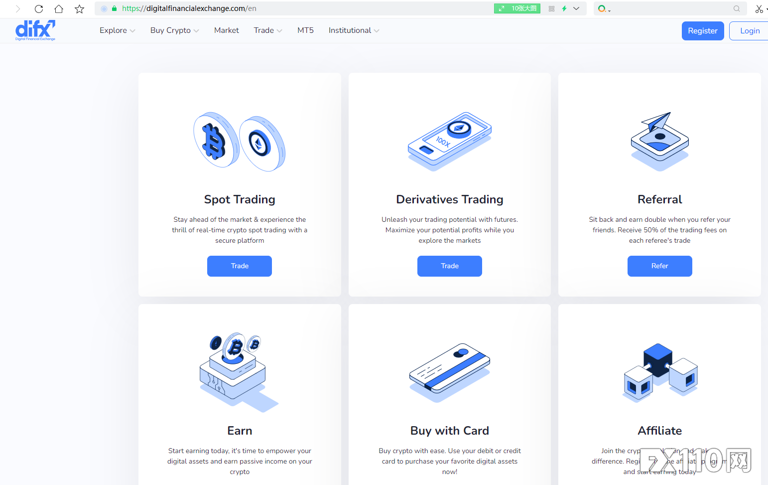Click Trade button under Spot Trading
Viewport: 768px width, 485px height.
click(240, 266)
